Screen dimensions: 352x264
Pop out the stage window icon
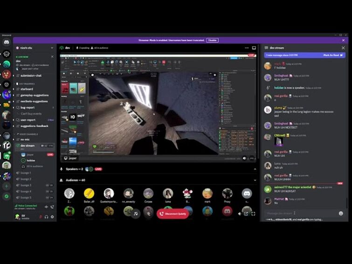[246, 214]
